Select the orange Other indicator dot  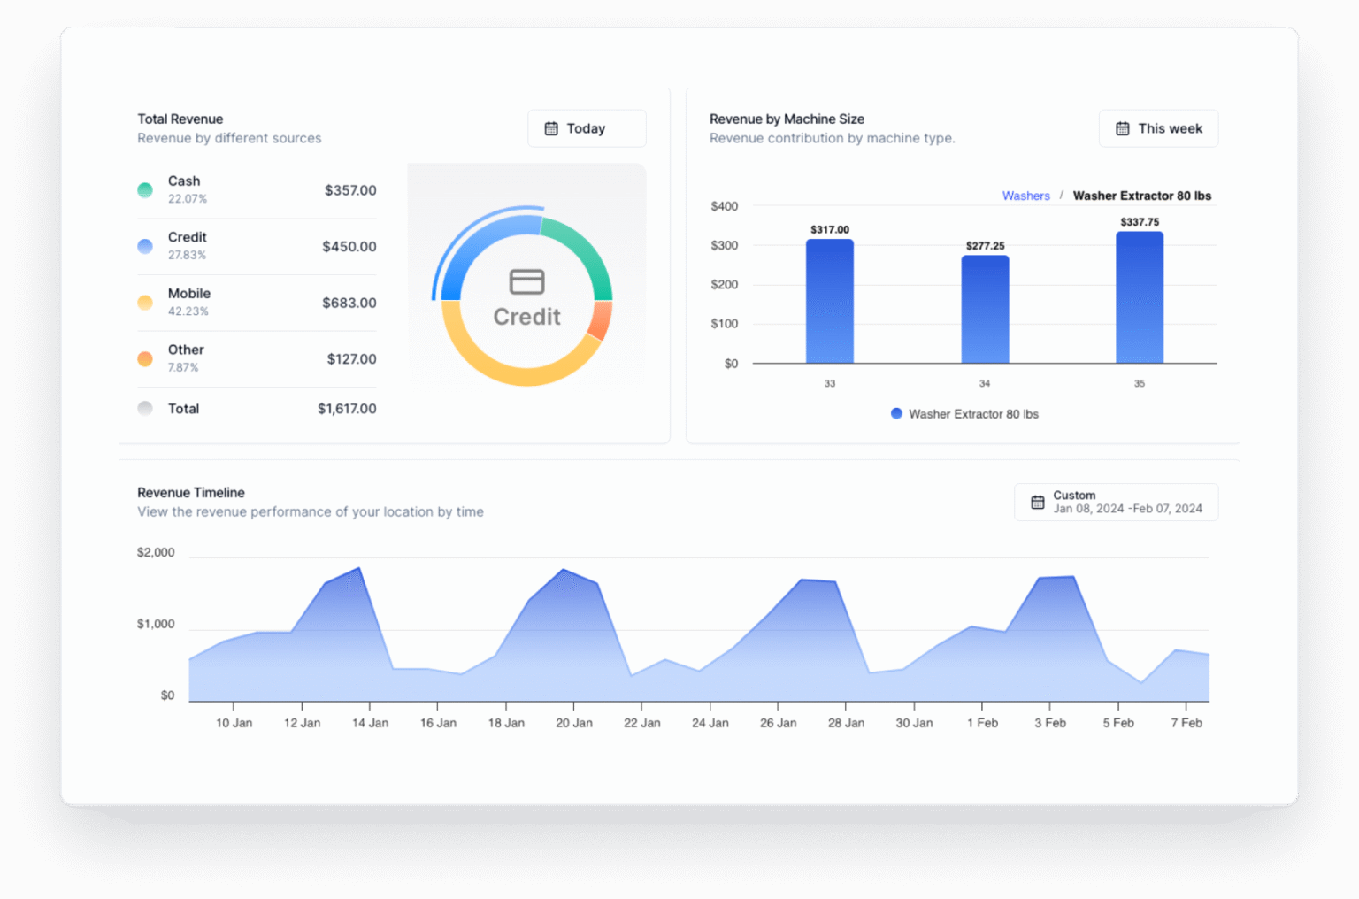(145, 358)
